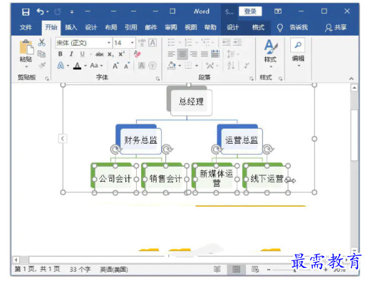The height and width of the screenshot is (281, 367).
Task: Toggle bold formatting
Action: [61, 54]
